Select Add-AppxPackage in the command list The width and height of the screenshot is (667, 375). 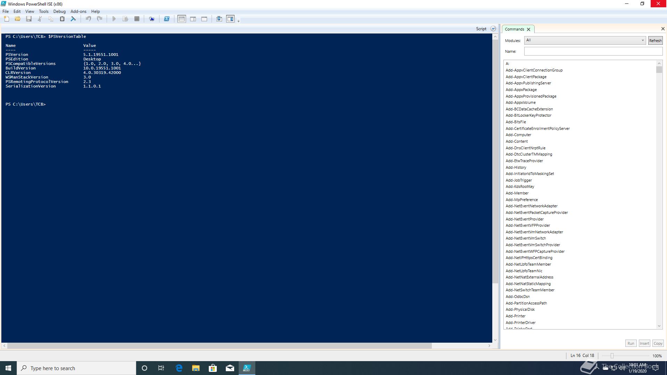[521, 90]
